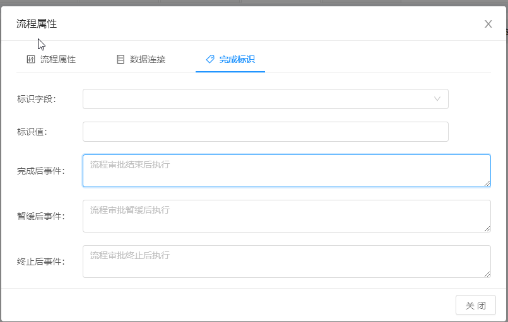The width and height of the screenshot is (508, 322).
Task: Switch to the 流程属性 tab label
Action: click(58, 59)
